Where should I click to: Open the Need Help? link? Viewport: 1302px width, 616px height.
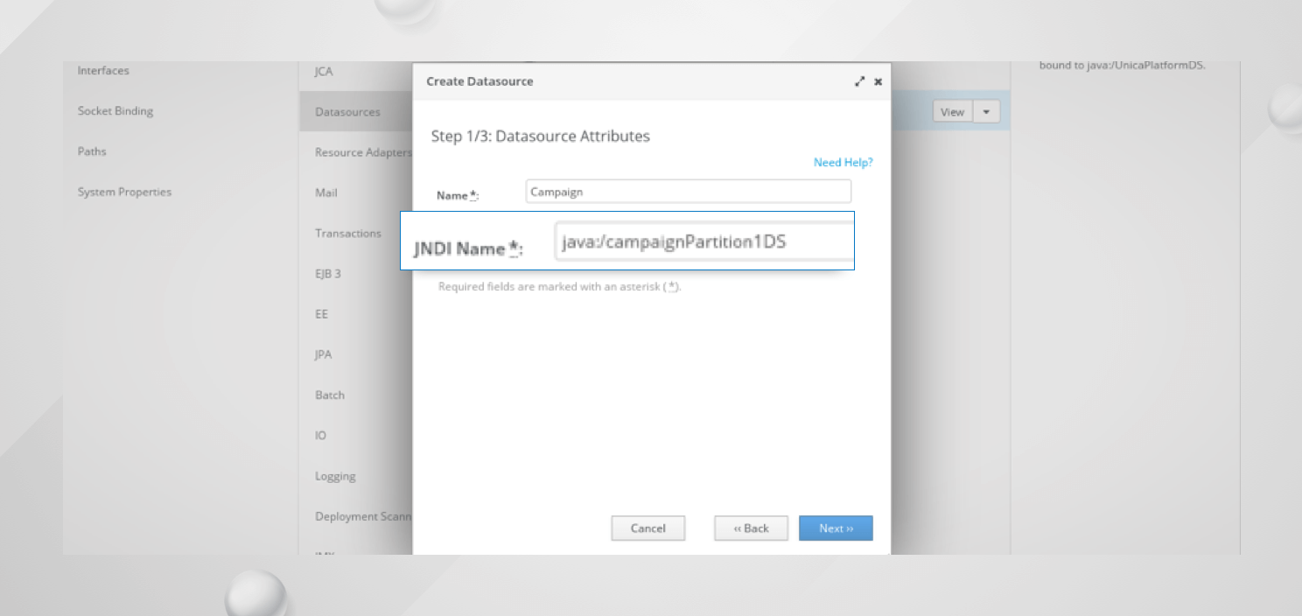[x=843, y=163]
